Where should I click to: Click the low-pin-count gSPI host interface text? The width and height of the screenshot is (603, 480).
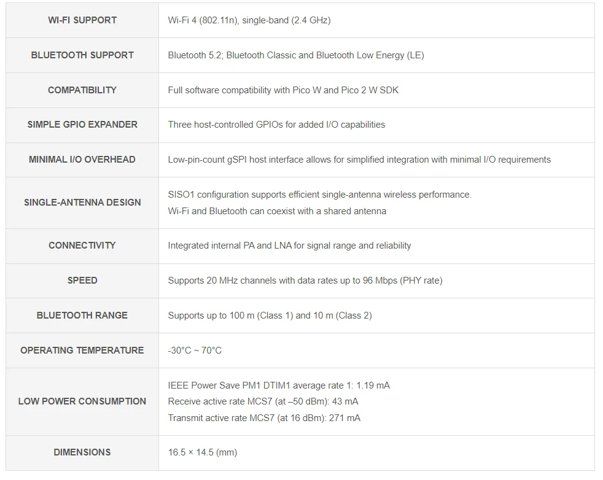(359, 160)
